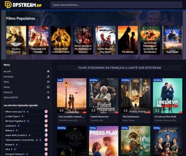Screen dimensions: 186x156
Task: Click the BDRip badge on Press Play
Action: [93, 128]
